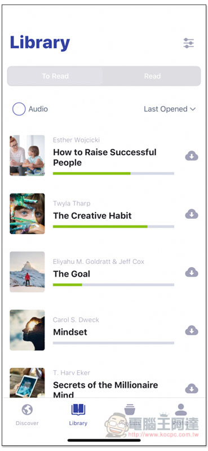Switch to the Read segment

(x=152, y=76)
